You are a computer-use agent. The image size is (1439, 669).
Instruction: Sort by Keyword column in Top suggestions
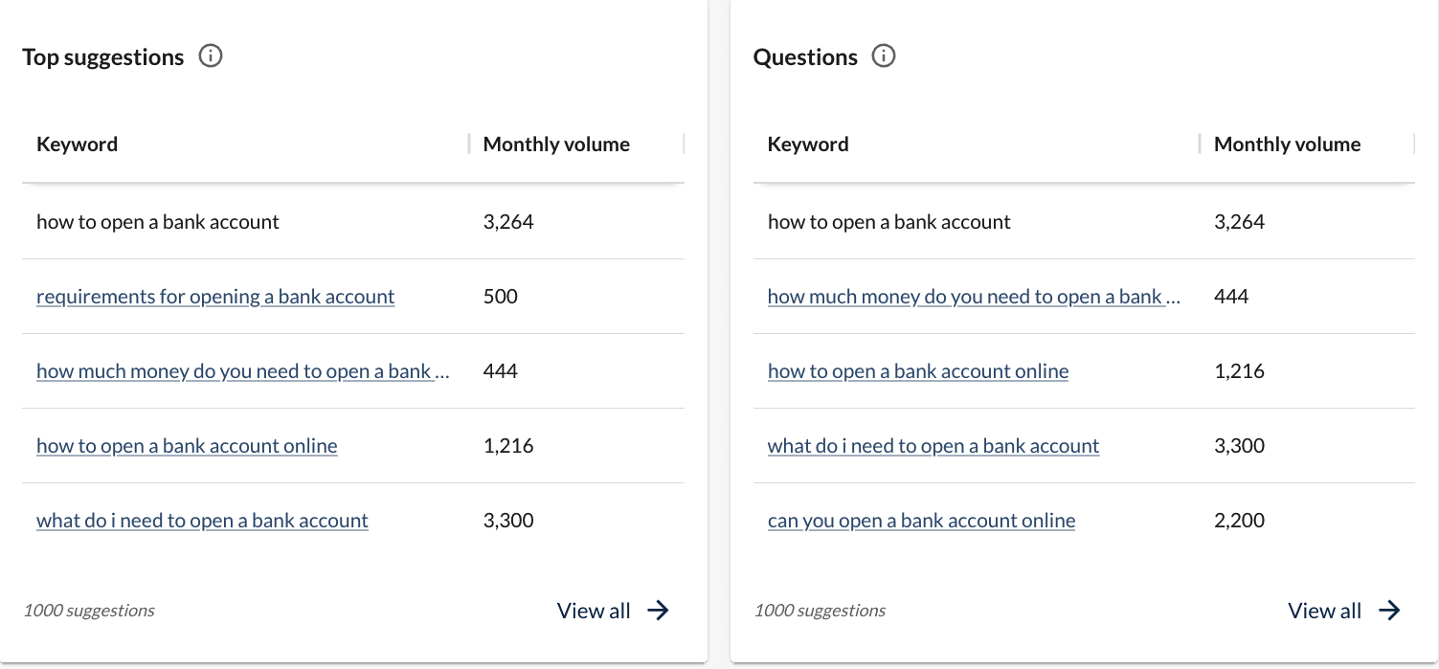78,145
